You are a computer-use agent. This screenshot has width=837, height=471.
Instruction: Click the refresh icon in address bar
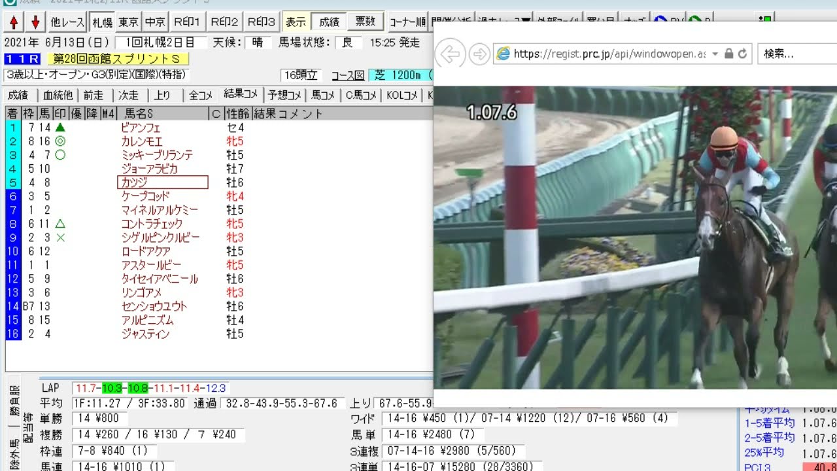(x=742, y=54)
